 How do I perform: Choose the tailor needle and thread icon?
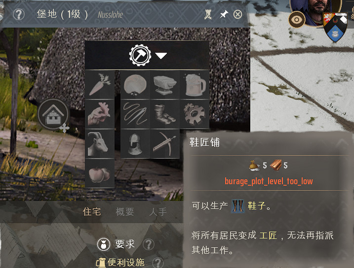tap(135, 114)
